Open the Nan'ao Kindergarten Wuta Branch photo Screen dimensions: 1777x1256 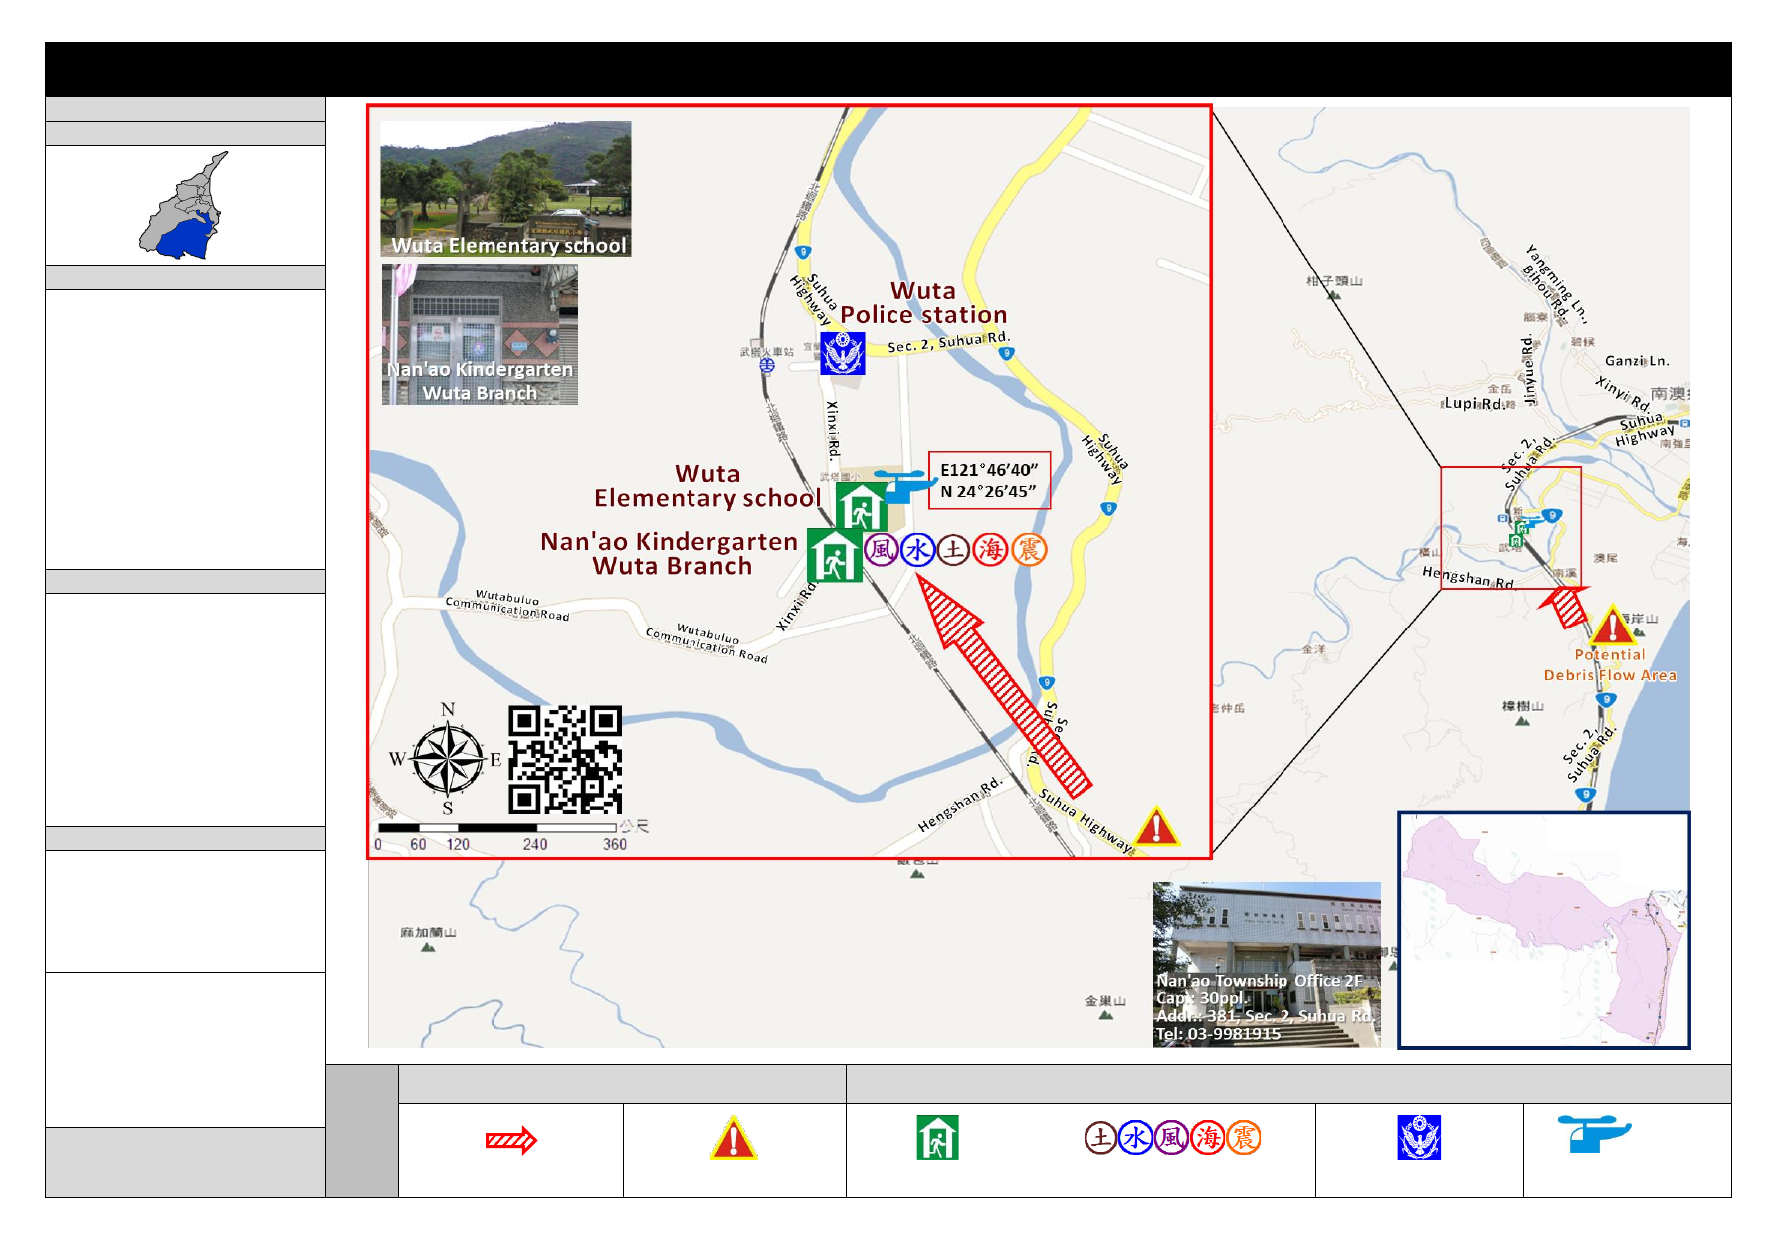pos(480,334)
